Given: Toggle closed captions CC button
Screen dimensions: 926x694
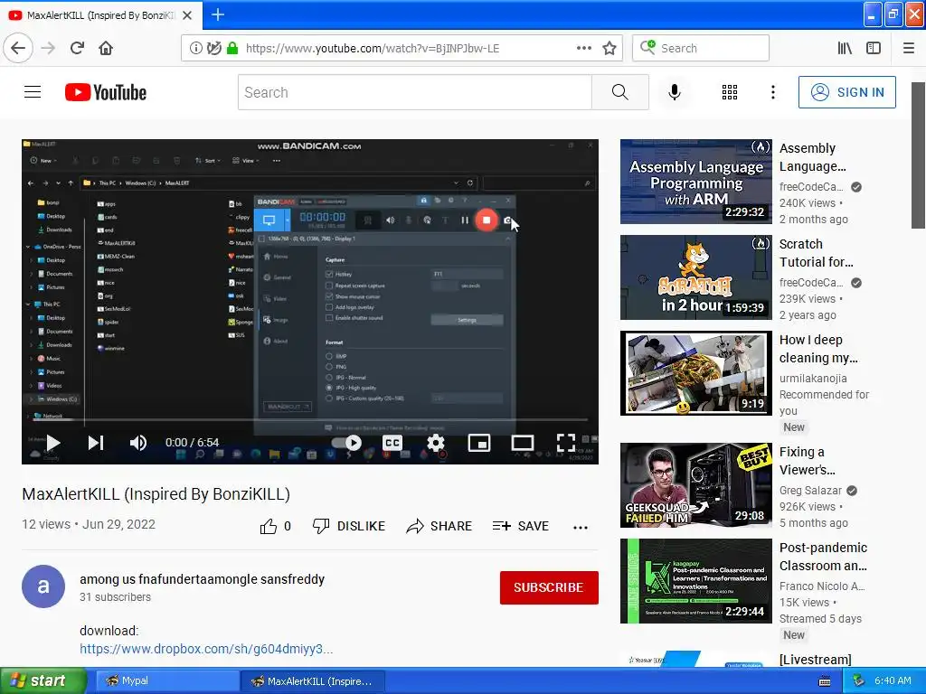Looking at the screenshot, I should click(x=392, y=443).
